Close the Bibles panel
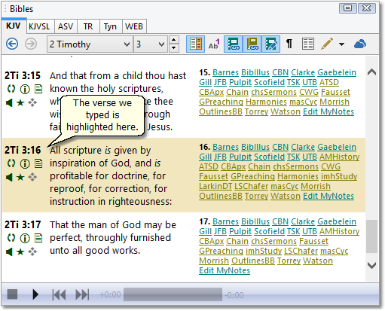385x311 pixels. click(x=366, y=8)
